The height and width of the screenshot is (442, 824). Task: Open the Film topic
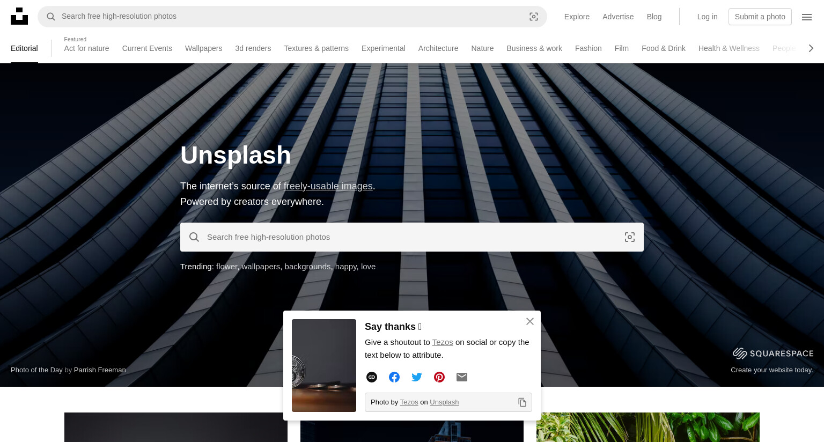[622, 48]
